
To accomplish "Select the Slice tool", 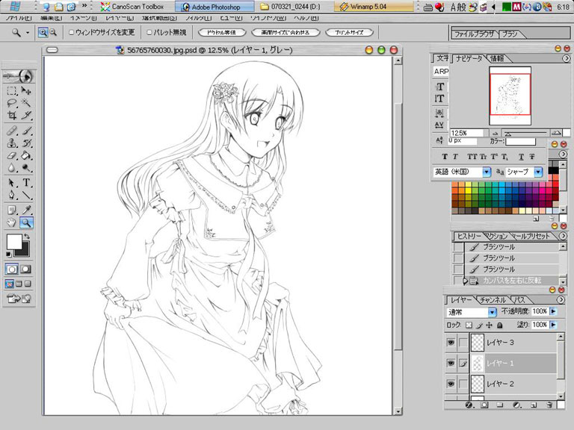I will coord(26,116).
